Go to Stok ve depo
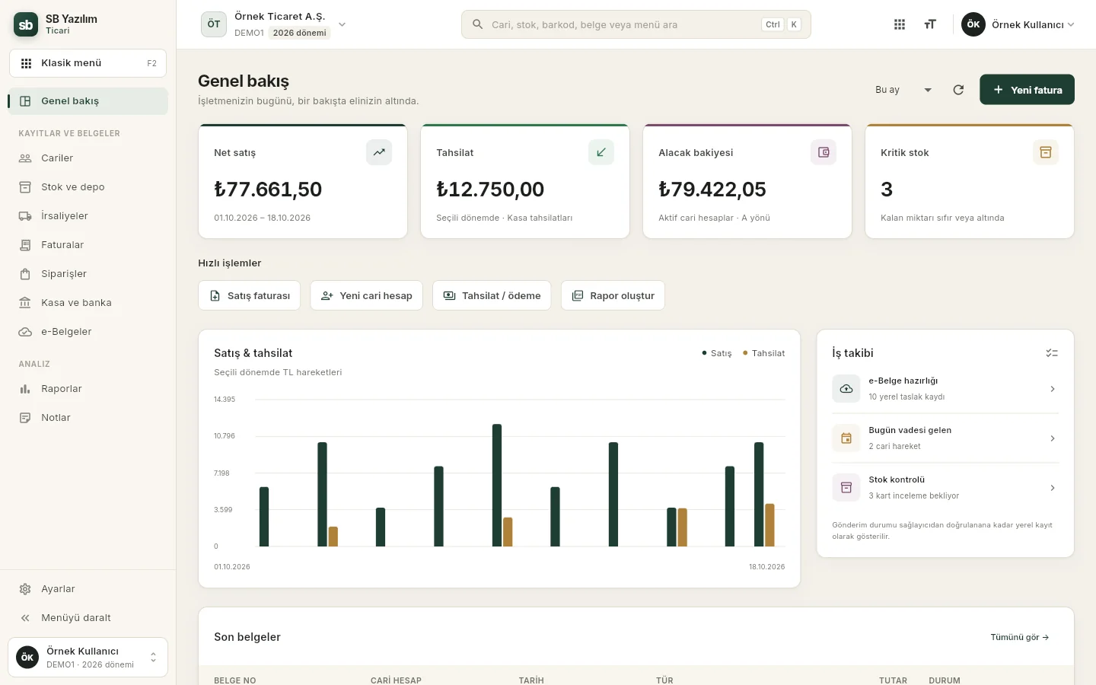The image size is (1096, 685). (x=88, y=187)
